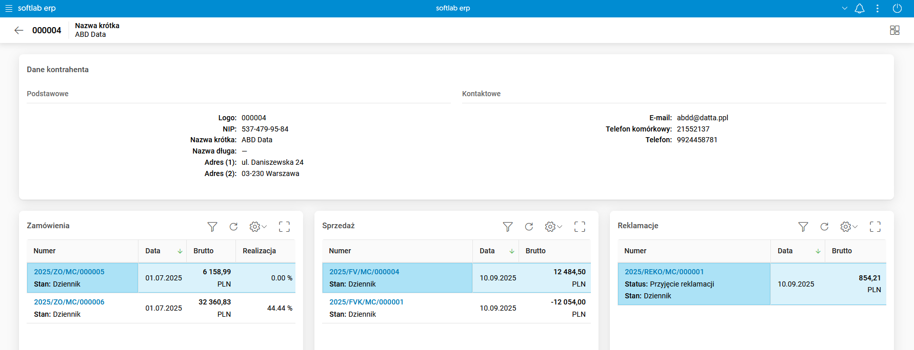The height and width of the screenshot is (350, 914).
Task: Click the 0.00 % realizacja value
Action: click(x=282, y=278)
